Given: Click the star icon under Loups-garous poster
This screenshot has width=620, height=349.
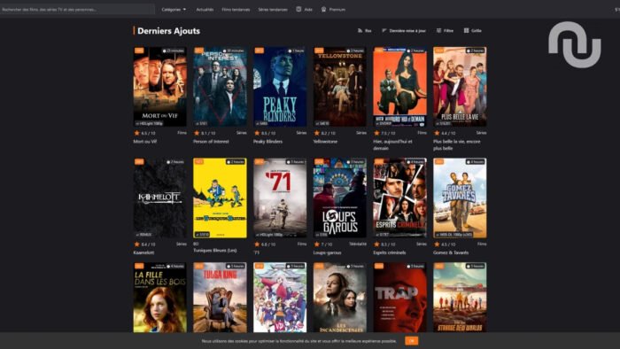Looking at the screenshot, I should click(x=317, y=244).
